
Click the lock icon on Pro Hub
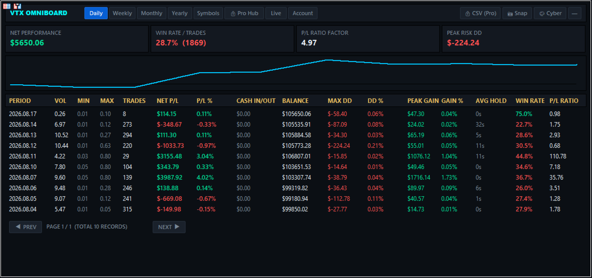click(233, 13)
